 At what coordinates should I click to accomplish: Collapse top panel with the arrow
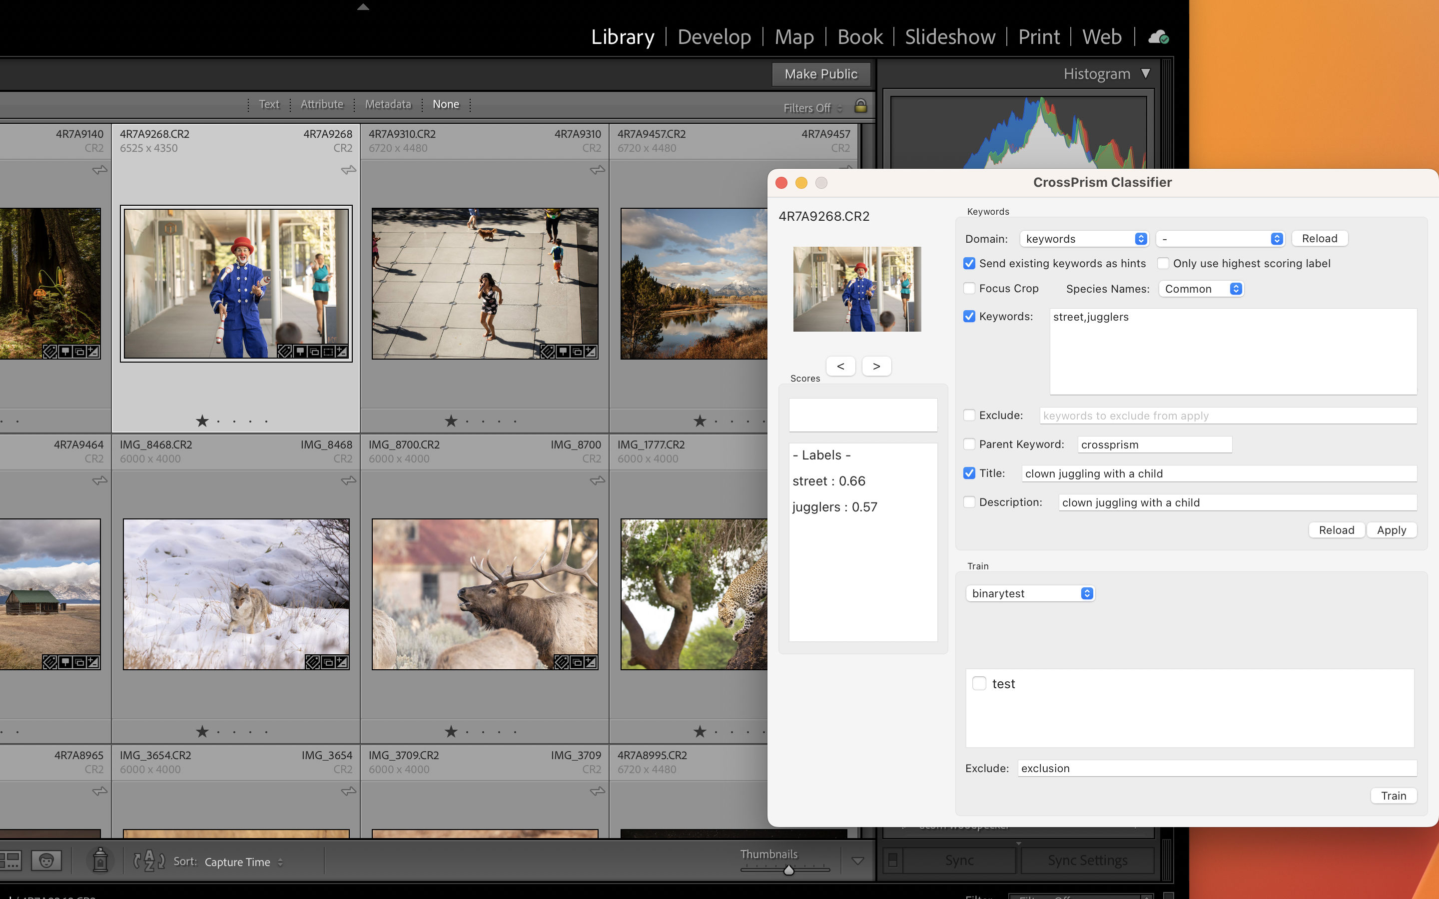point(363,7)
